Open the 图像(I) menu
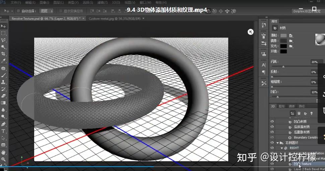The image size is (325, 171). [44, 2]
